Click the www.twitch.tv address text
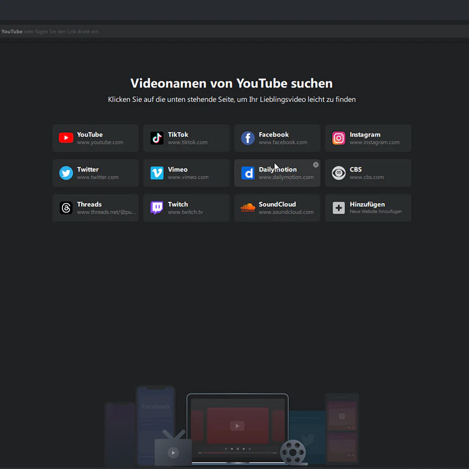The image size is (469, 469). (185, 212)
